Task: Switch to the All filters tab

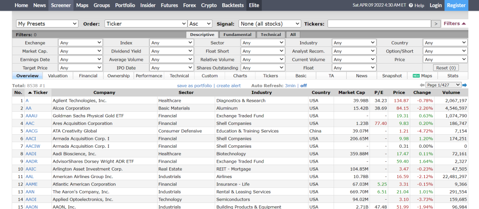Action: pos(293,35)
